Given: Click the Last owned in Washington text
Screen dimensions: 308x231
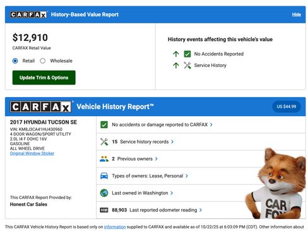Looking at the screenshot, I should 140,193.
